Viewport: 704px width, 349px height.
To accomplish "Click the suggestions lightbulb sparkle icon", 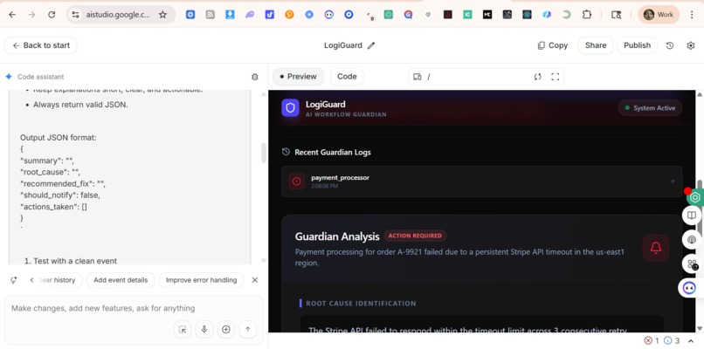I will (x=14, y=280).
